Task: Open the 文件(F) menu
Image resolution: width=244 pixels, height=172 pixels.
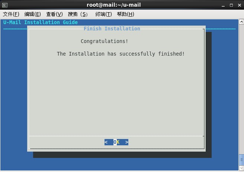Action: tap(11, 14)
